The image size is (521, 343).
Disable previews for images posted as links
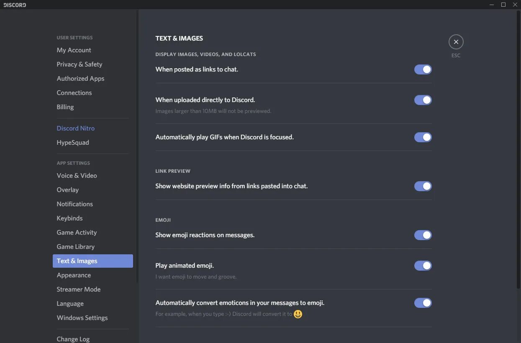(423, 69)
